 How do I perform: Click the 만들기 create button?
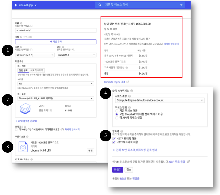(x=118, y=170)
